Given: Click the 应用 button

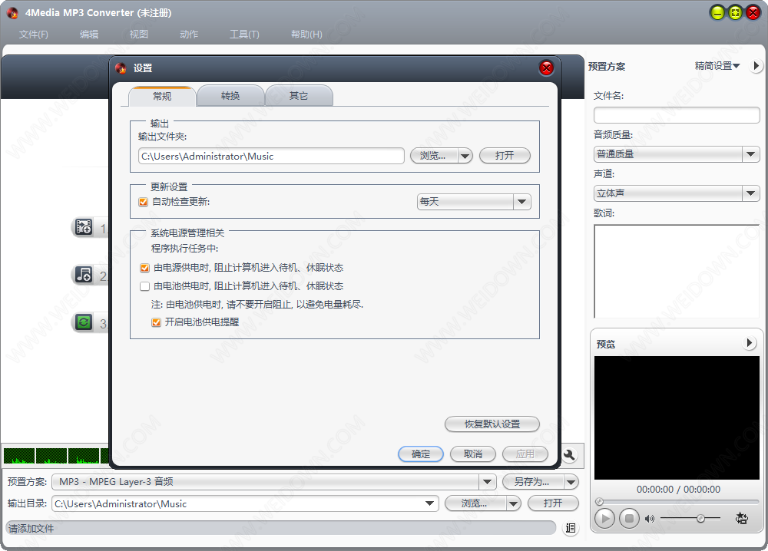Looking at the screenshot, I should [525, 454].
